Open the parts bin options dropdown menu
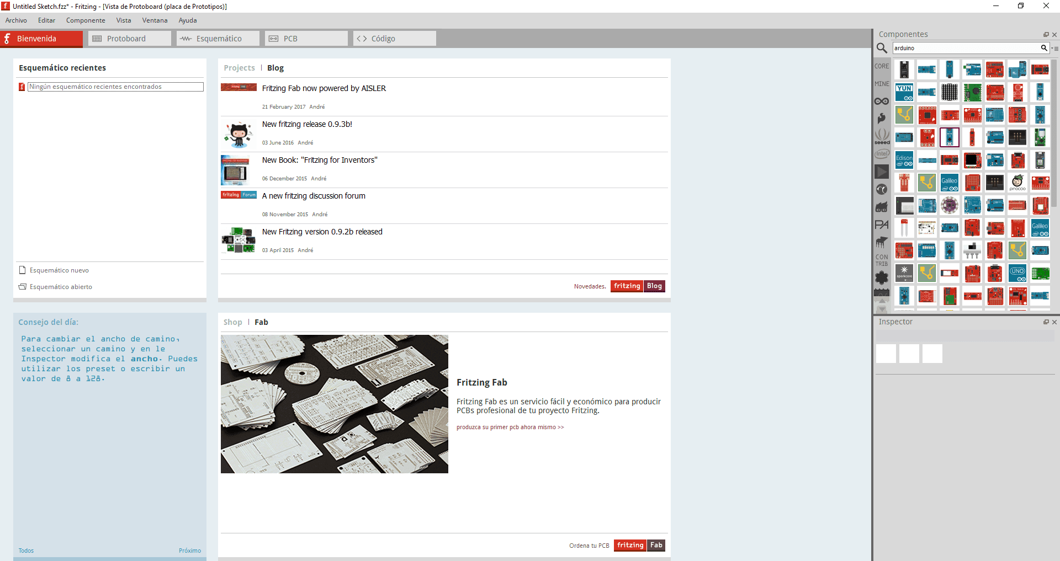The height and width of the screenshot is (561, 1060). point(1055,49)
